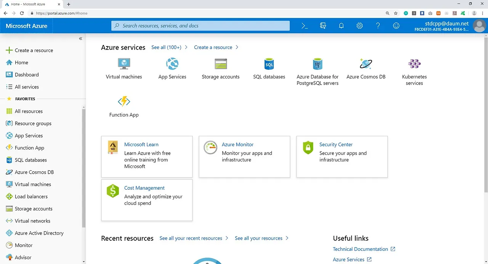Click the sidebar vertical scrollbar

[84, 168]
